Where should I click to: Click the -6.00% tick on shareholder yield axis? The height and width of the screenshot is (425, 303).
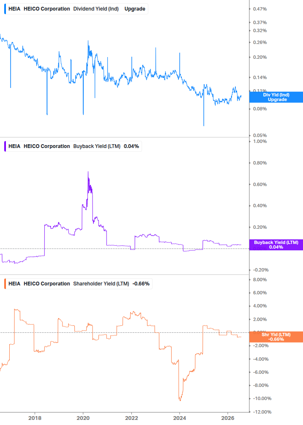click(261, 373)
